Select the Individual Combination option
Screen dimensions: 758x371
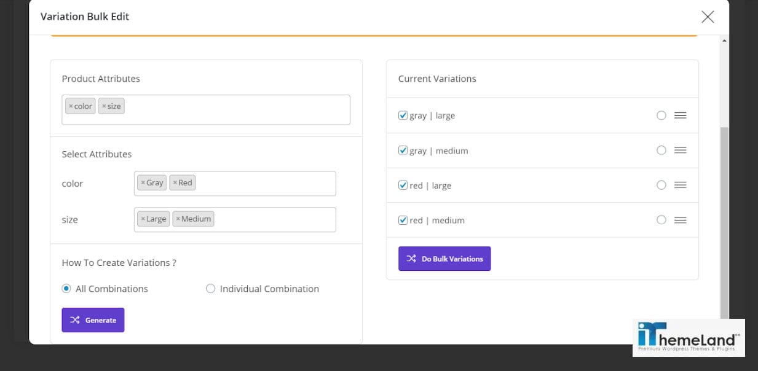tap(210, 288)
